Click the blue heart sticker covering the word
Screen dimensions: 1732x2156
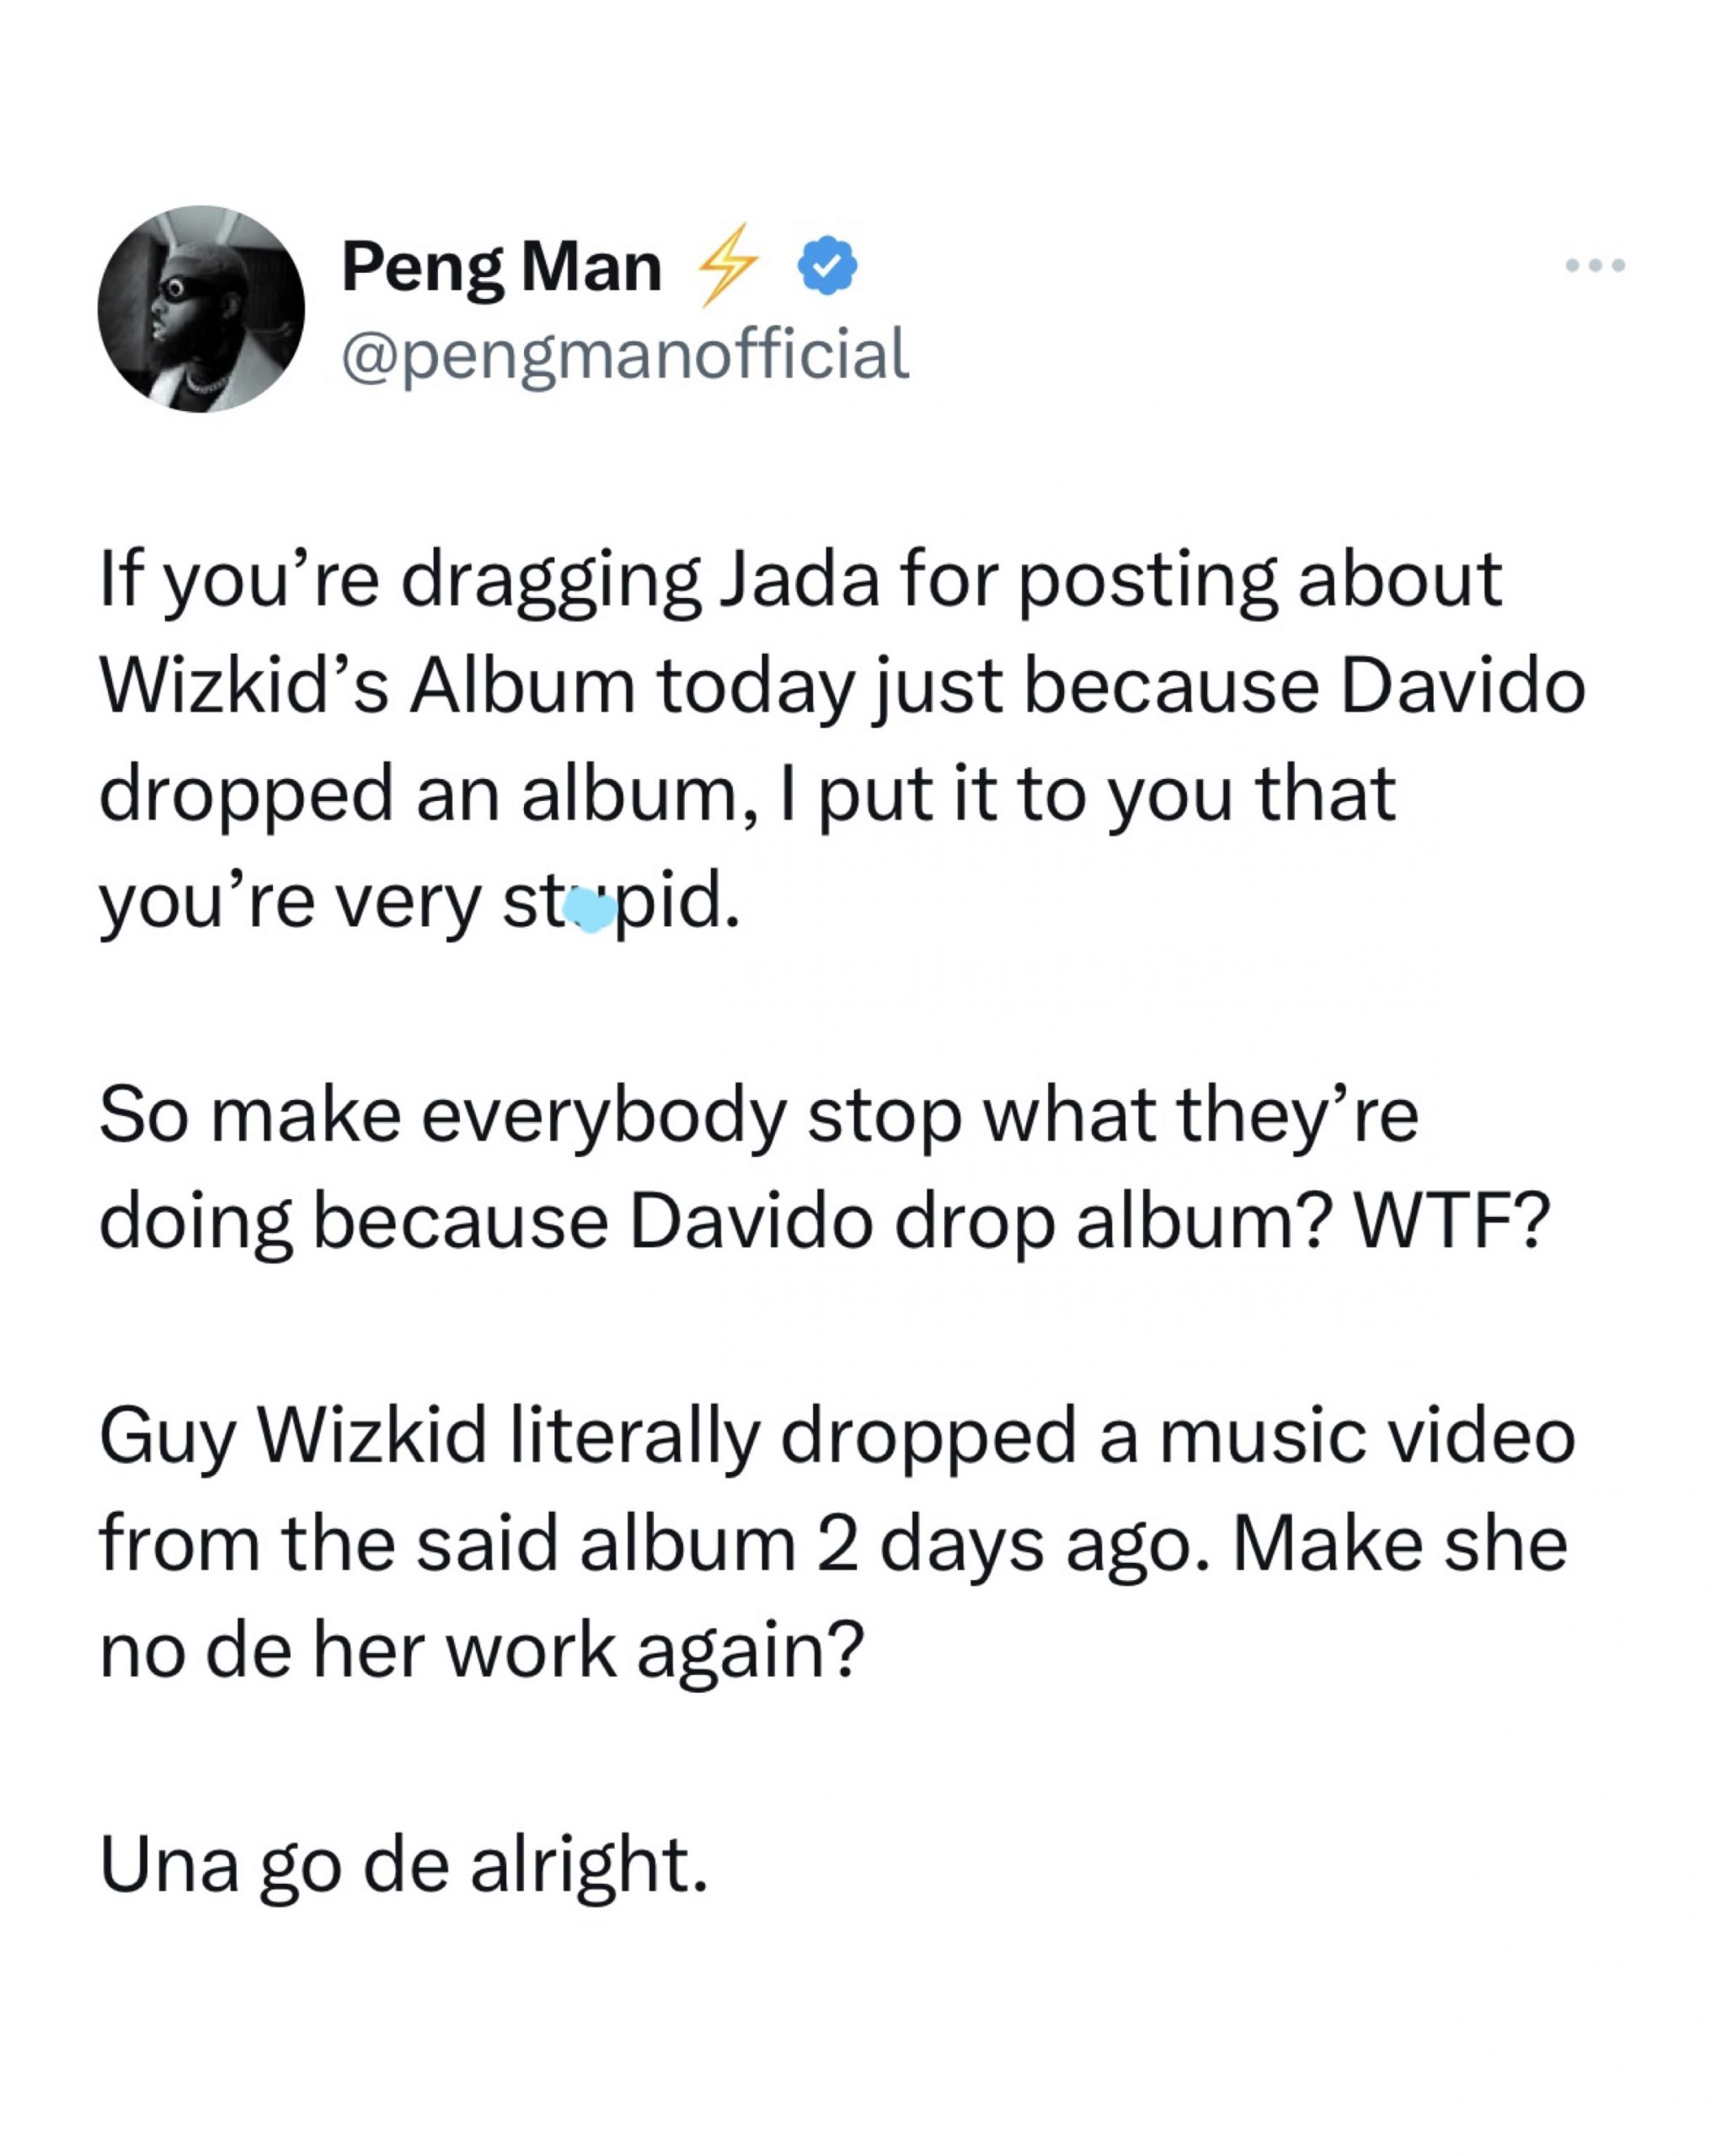pyautogui.click(x=590, y=910)
